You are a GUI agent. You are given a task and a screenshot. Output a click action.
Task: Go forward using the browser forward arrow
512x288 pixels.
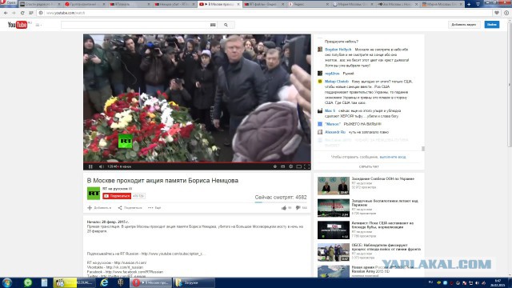pyautogui.click(x=14, y=13)
